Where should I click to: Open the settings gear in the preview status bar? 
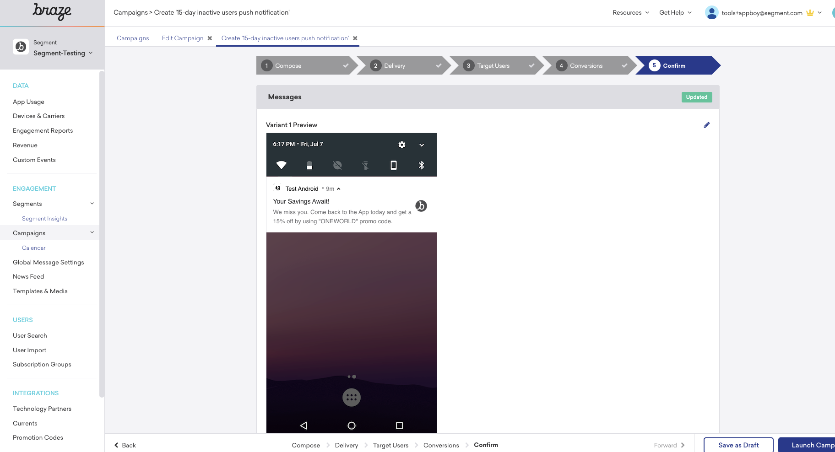pyautogui.click(x=401, y=145)
